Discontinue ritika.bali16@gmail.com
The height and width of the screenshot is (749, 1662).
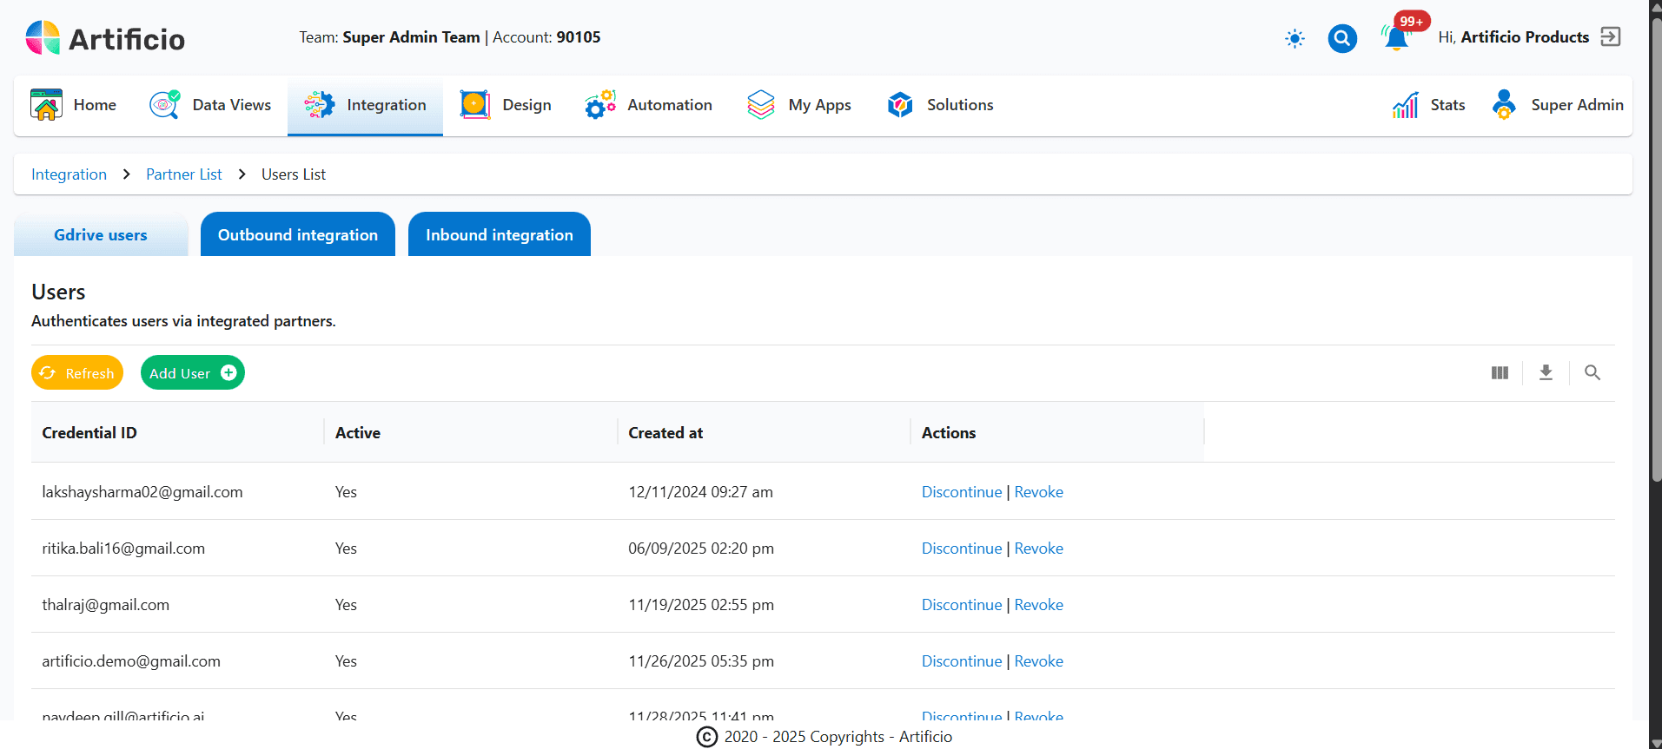[x=962, y=549]
